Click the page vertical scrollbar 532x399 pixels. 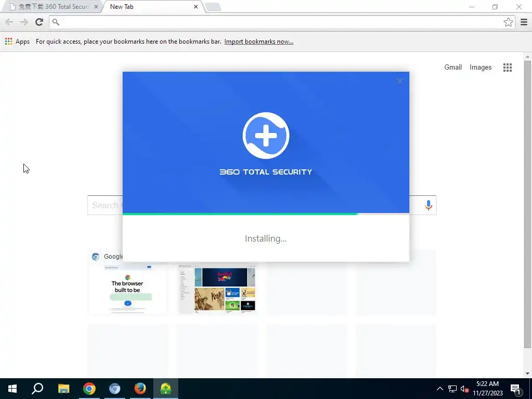coord(527,204)
